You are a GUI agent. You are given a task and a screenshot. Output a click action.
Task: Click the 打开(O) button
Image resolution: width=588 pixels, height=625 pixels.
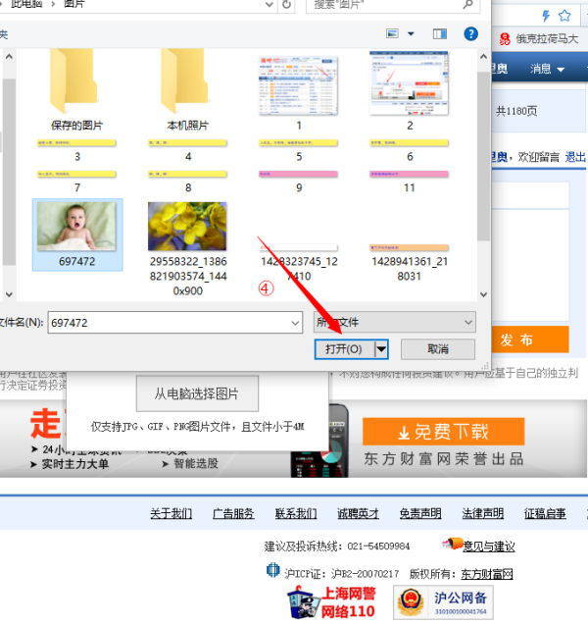click(344, 349)
